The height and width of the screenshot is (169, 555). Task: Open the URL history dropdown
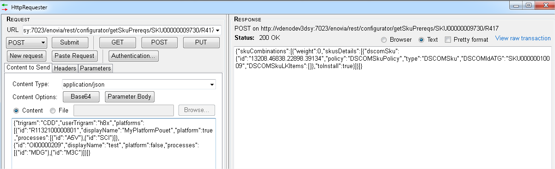coord(218,30)
